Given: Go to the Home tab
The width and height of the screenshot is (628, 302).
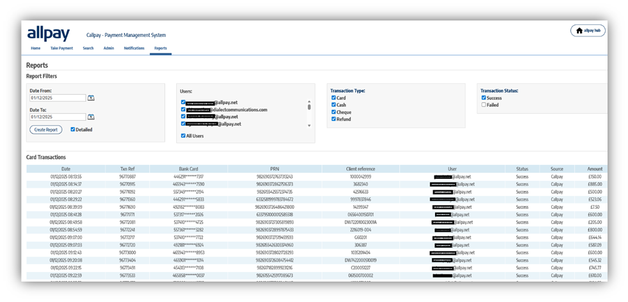Looking at the screenshot, I should [36, 48].
